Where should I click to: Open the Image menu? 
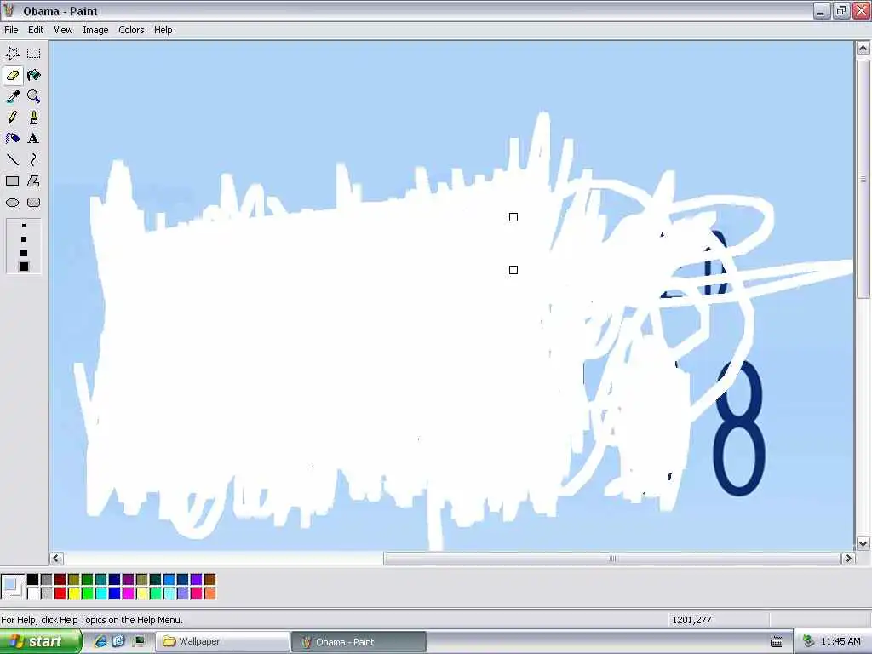(x=95, y=30)
